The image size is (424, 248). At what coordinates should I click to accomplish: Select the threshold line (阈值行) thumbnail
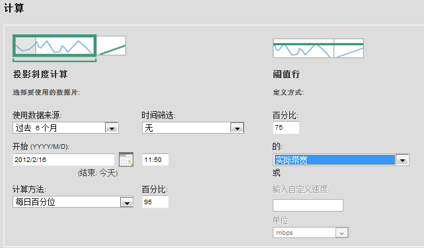coord(318,48)
